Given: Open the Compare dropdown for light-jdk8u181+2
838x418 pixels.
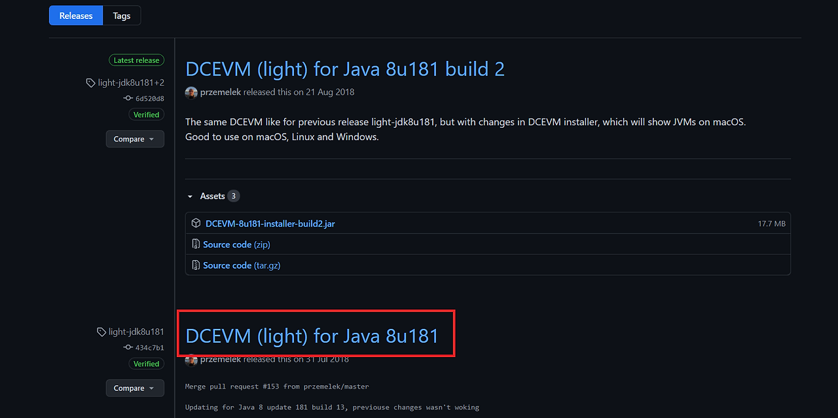Looking at the screenshot, I should (135, 138).
